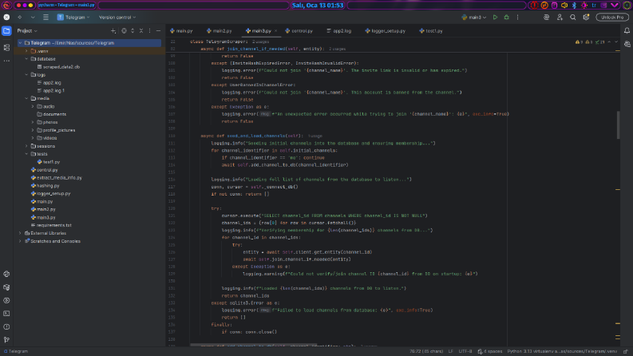The image size is (633, 356).
Task: Switch to app2.log tab
Action: coord(338,31)
